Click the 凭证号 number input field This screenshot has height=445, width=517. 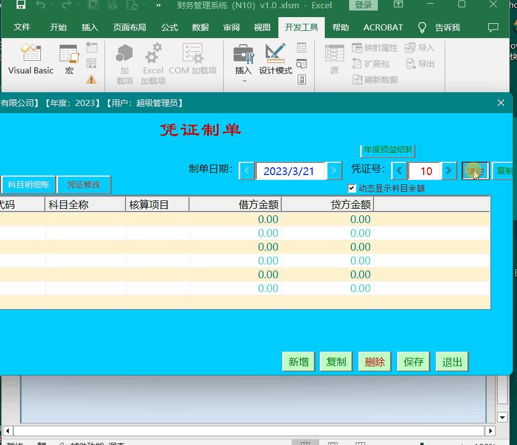coord(424,171)
